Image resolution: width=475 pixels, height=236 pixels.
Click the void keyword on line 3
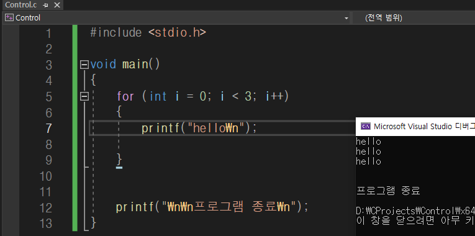(103, 64)
